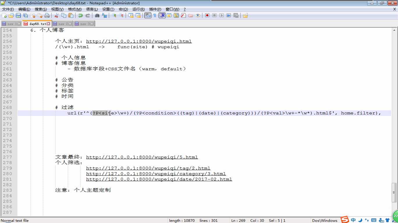Zoom in with the magnifier plus icon
398x223 pixels.
point(114,15)
